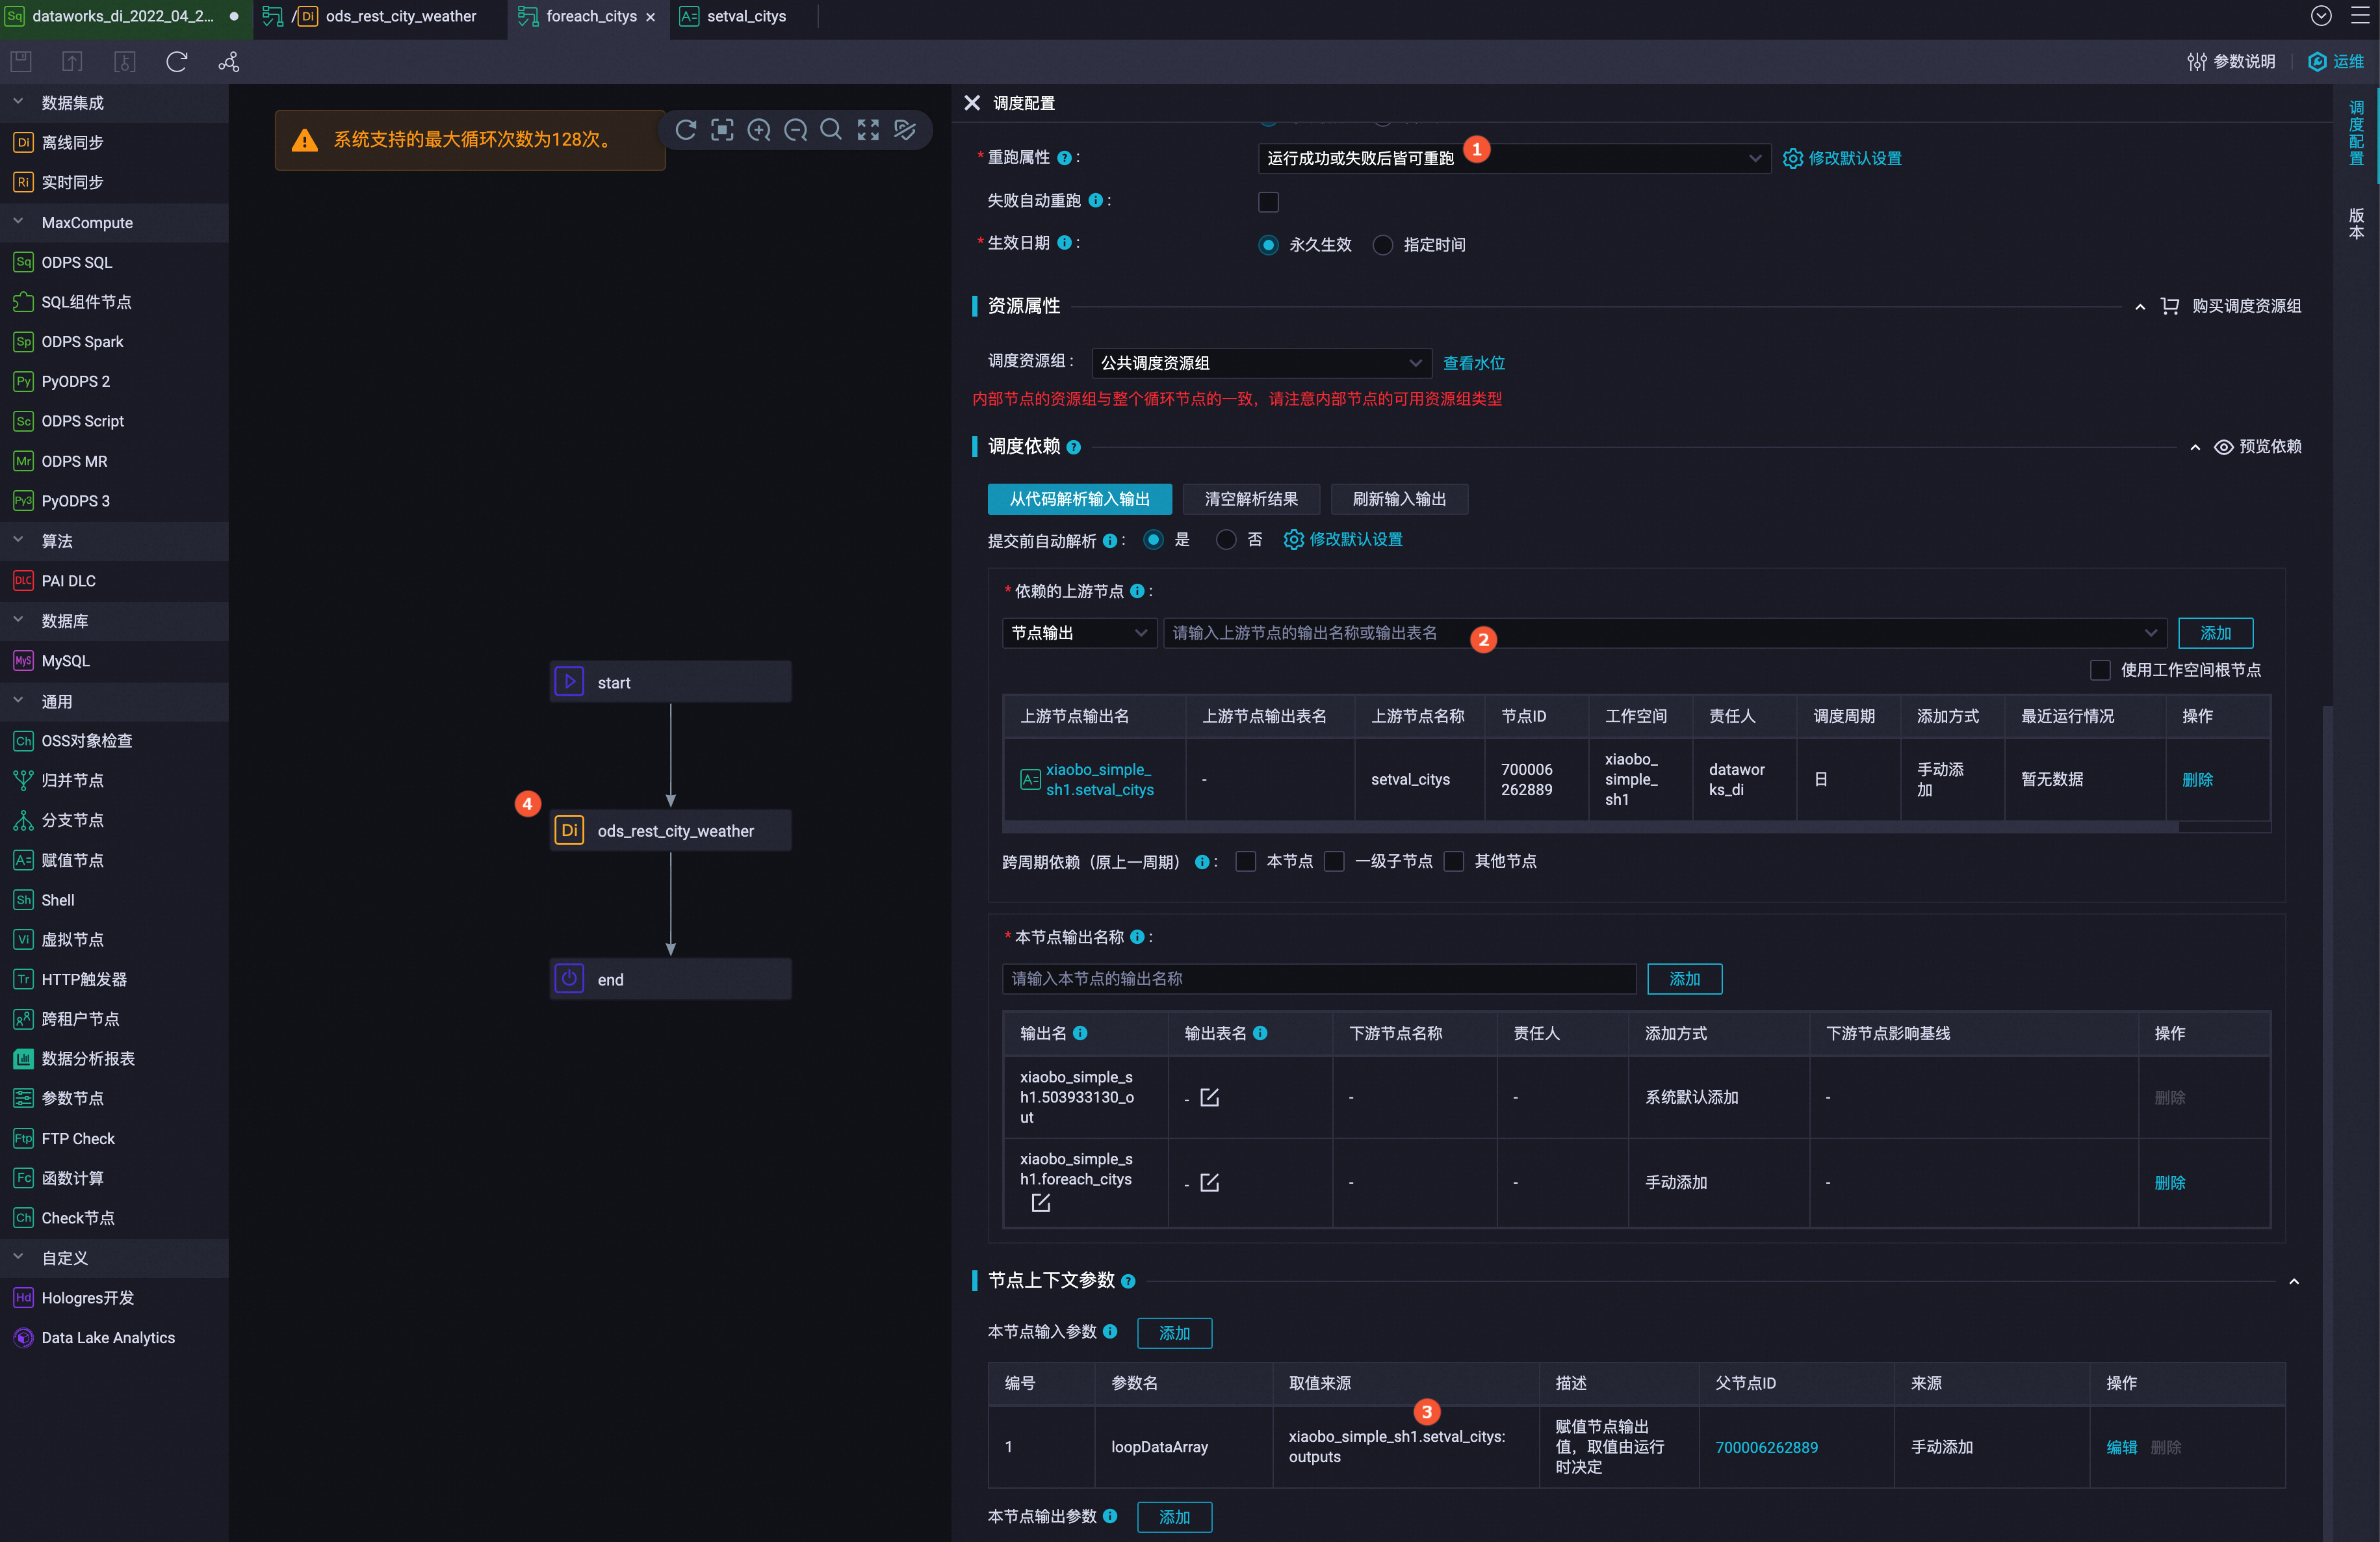Click the fullscreen canvas icon

[x=868, y=130]
